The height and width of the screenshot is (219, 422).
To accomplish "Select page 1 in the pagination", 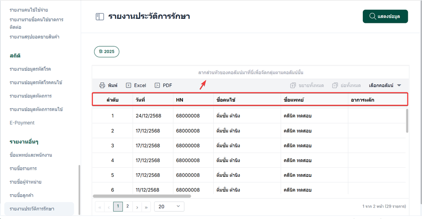I will (x=118, y=206).
